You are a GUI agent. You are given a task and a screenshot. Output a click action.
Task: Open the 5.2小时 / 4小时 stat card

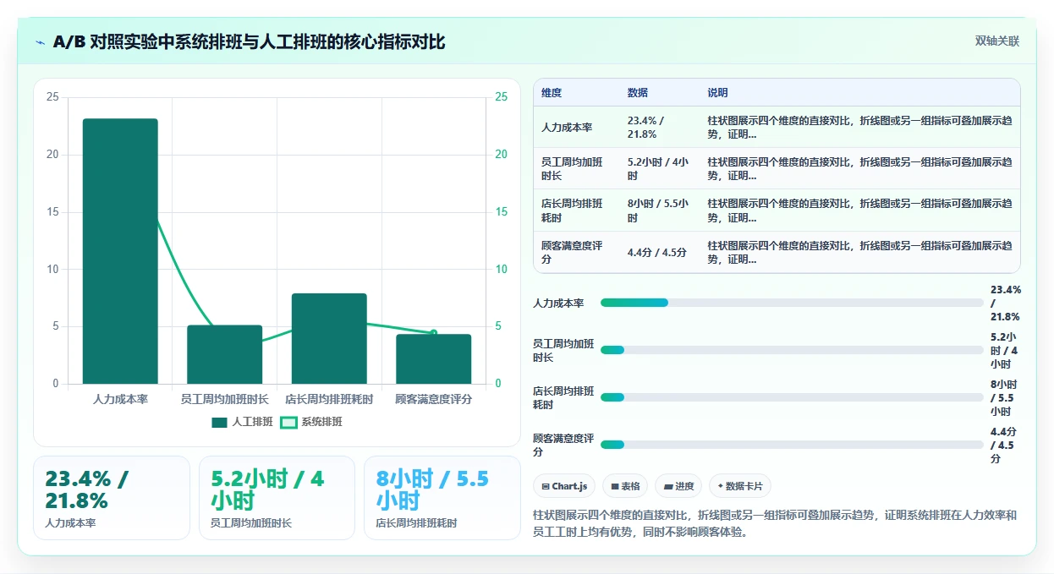pyautogui.click(x=277, y=498)
